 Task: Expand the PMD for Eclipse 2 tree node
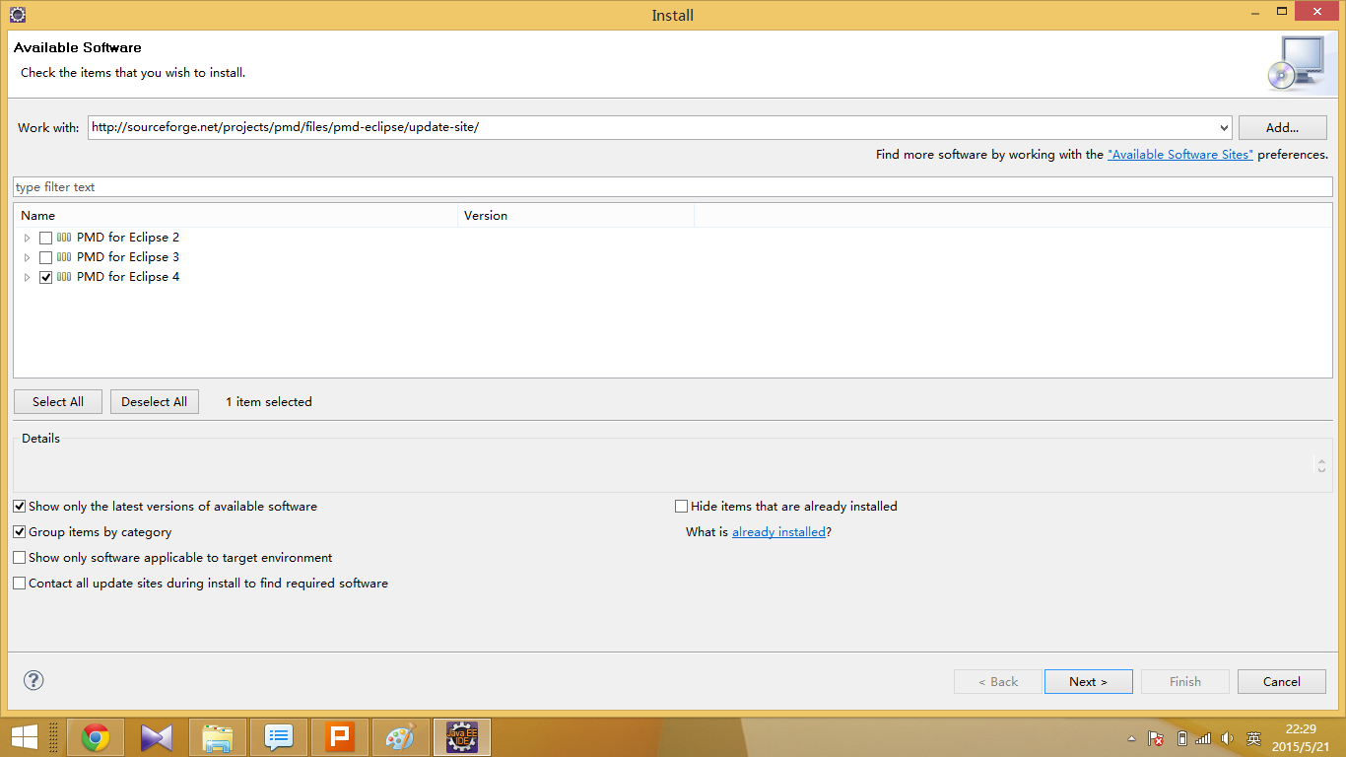coord(28,238)
